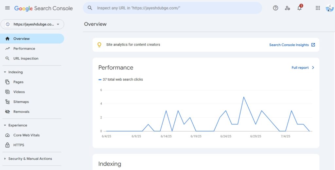Click the Performance card heading

(x=116, y=68)
